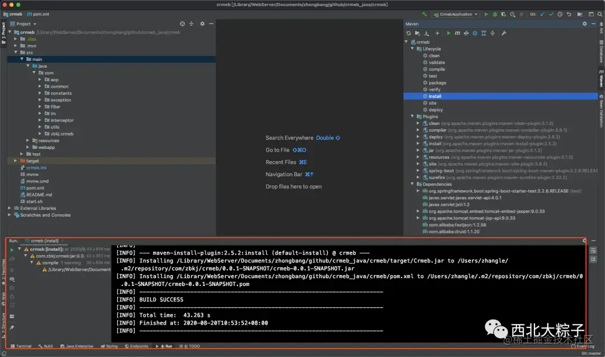
Task: Click the crmeb breadcrumb in navigation bar
Action: (13, 14)
